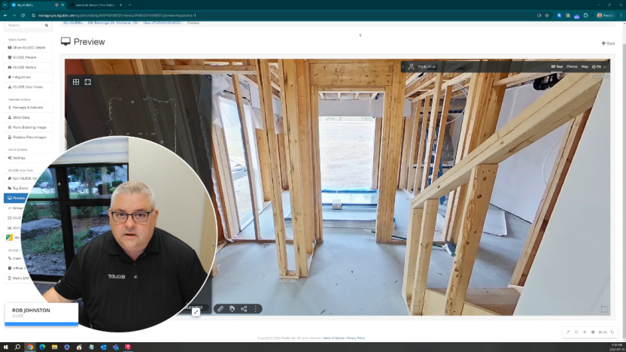Viewport: 626px width, 352px height.
Task: Enter fullscreen in bottom-right of viewer
Action: 603,309
